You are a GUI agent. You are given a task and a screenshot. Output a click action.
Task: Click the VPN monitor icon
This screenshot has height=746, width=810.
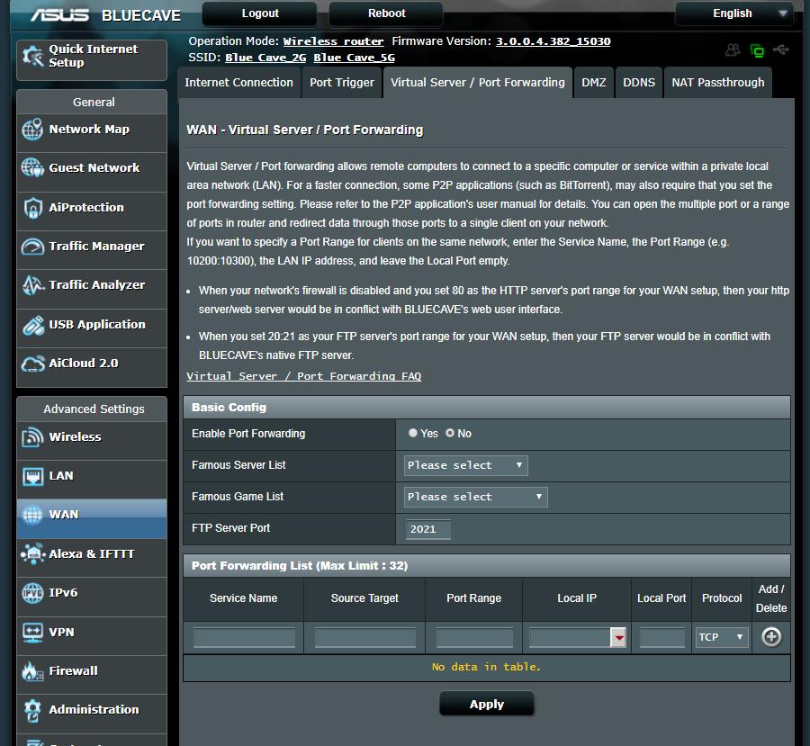(x=32, y=633)
